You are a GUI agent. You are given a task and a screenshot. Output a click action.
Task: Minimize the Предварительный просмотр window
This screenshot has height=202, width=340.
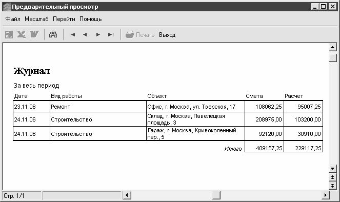[x=315, y=7]
